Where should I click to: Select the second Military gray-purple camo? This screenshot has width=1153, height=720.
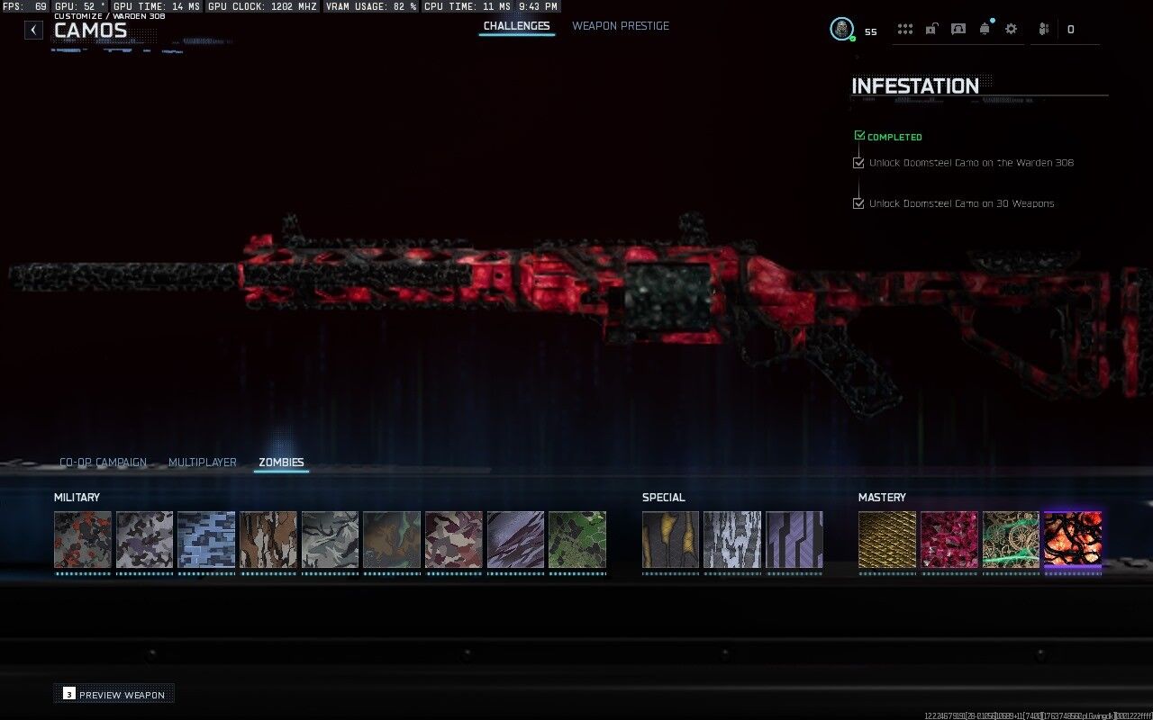(144, 540)
